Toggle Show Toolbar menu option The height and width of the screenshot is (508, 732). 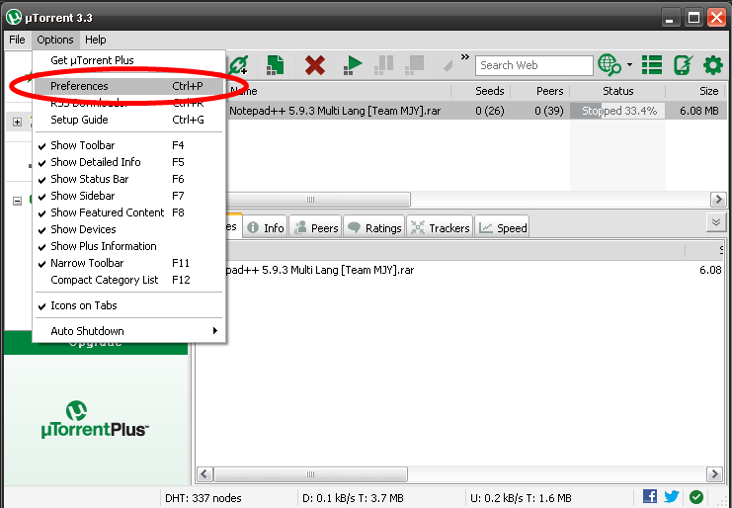pos(129,145)
